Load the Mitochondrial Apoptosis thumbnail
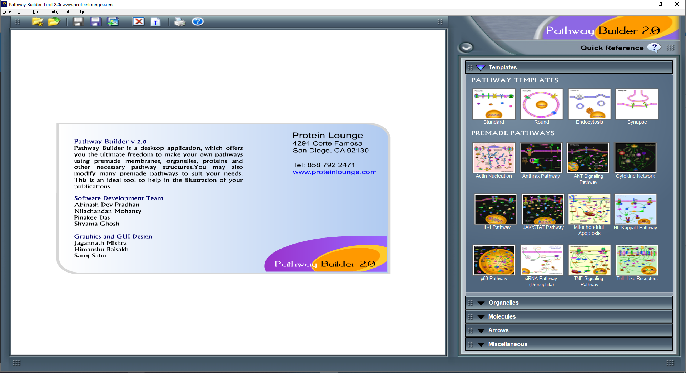 (590, 209)
